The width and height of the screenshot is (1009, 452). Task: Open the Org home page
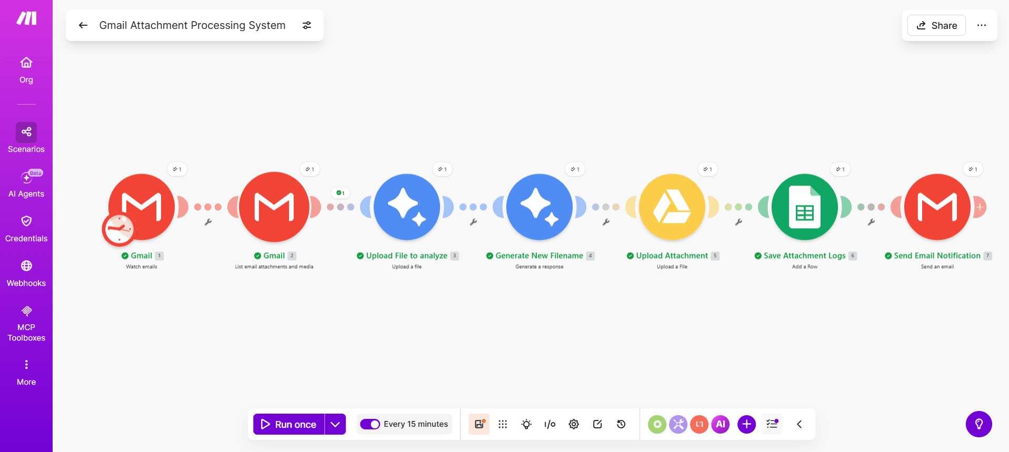coord(26,70)
